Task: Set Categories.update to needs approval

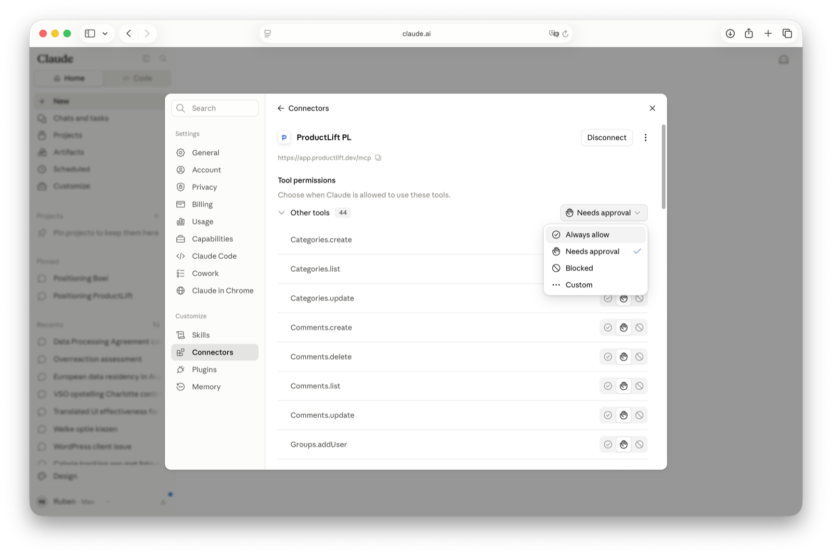Action: (623, 298)
